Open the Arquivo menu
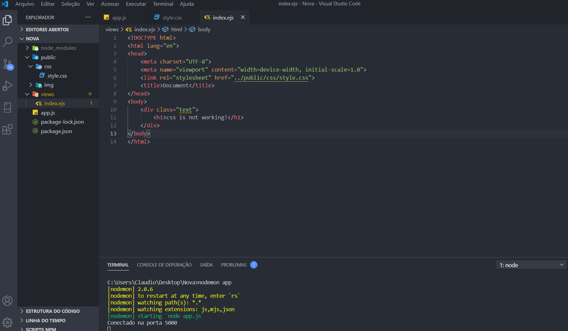This screenshot has width=568, height=331. [25, 4]
